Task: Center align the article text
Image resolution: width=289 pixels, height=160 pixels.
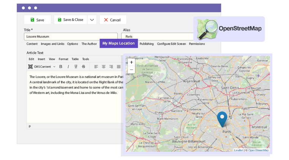Action: tap(103, 67)
